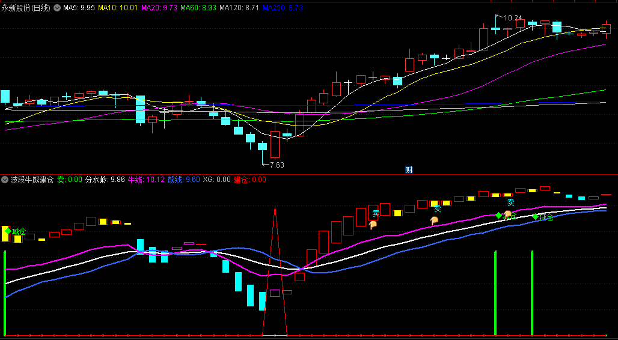Select the MA20: 9.73 label

(159, 7)
